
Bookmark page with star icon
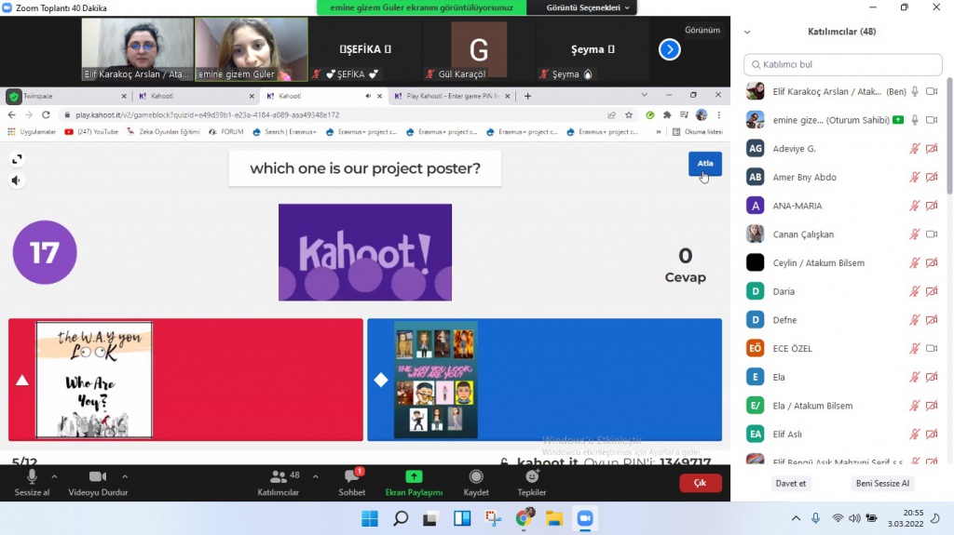pos(629,114)
